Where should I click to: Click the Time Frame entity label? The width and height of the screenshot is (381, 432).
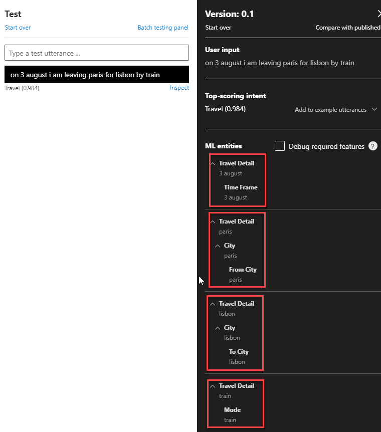pos(241,187)
